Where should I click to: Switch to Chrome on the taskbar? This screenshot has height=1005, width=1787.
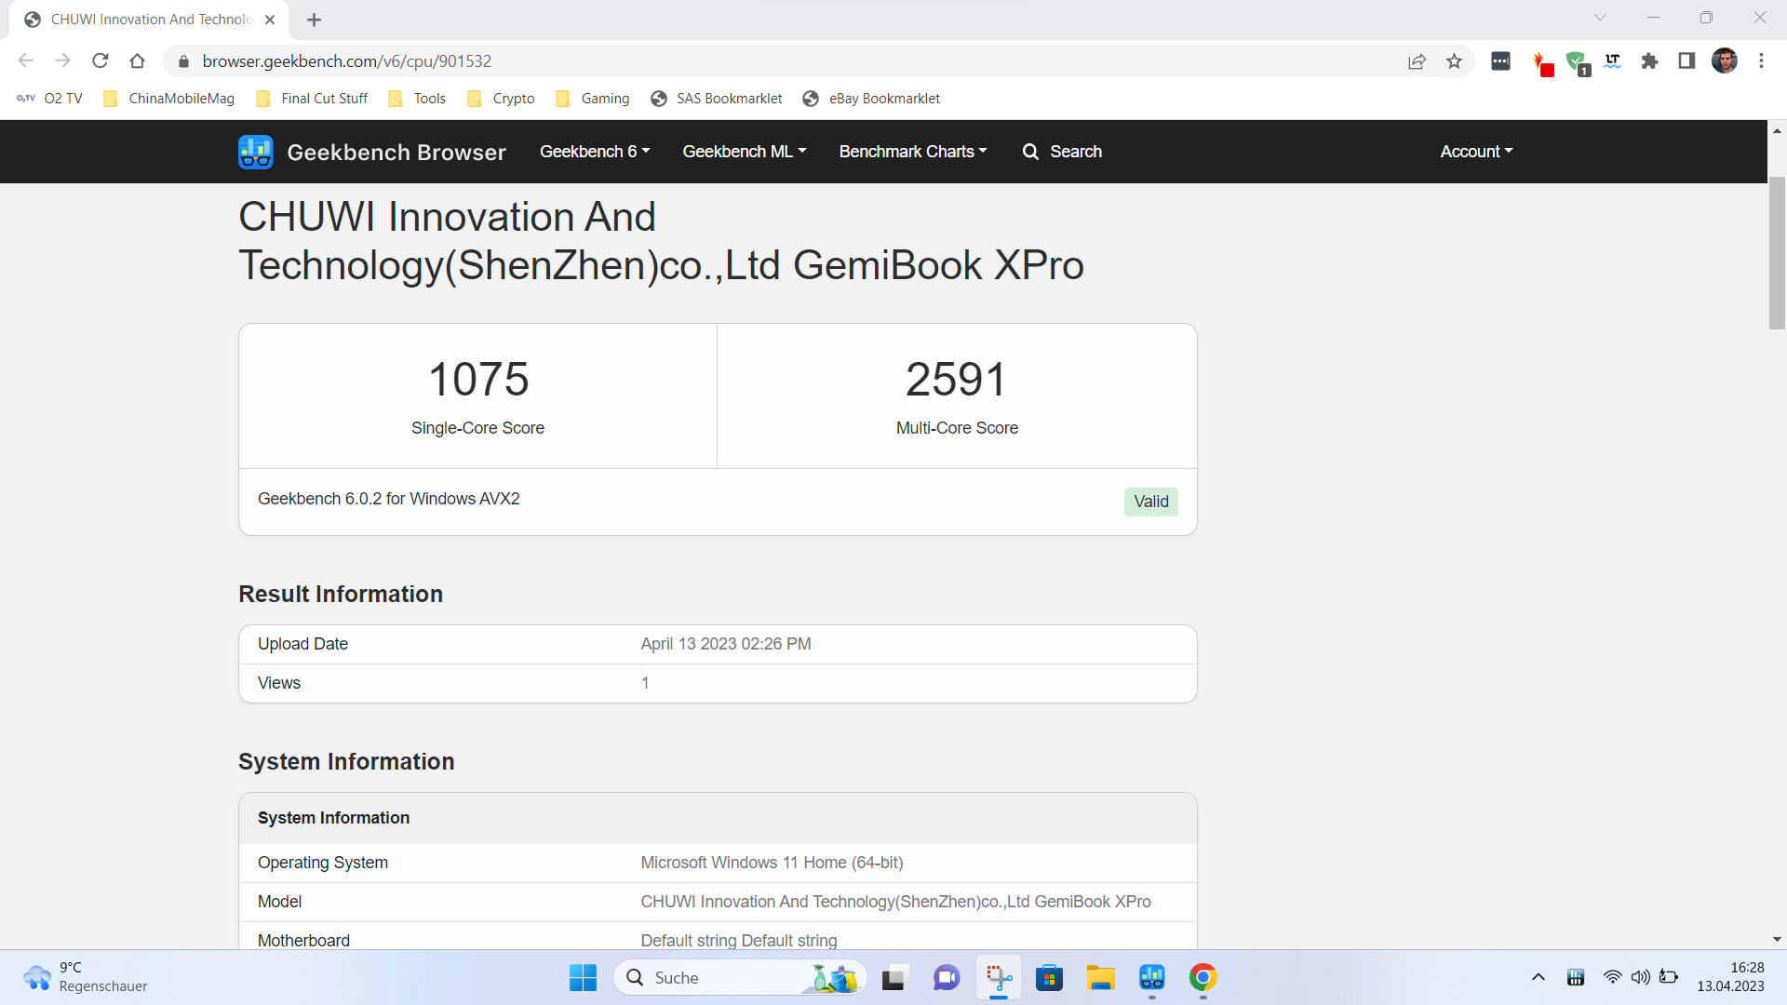point(1203,978)
